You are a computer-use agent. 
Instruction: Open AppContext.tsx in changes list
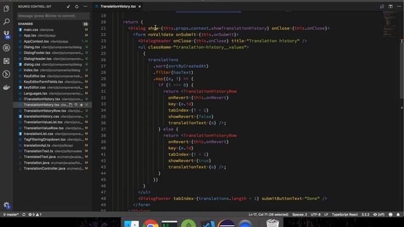[53, 42]
